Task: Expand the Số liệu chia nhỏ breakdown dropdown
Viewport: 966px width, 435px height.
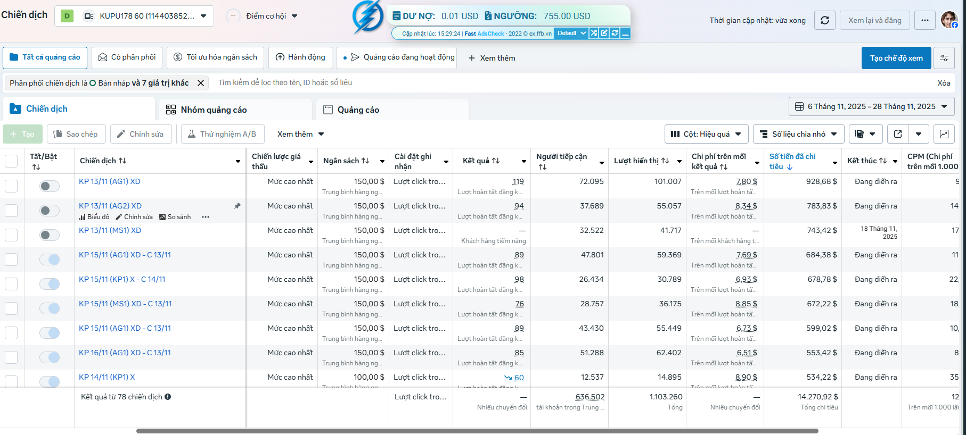Action: [798, 134]
